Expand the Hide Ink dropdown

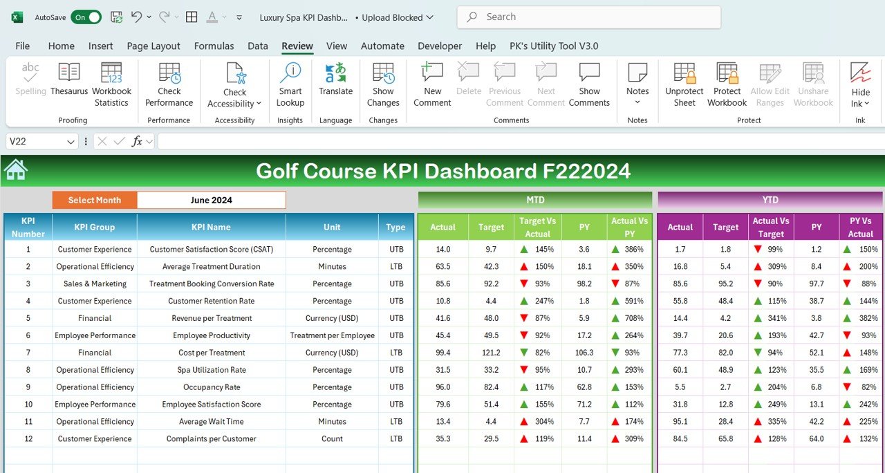point(866,104)
